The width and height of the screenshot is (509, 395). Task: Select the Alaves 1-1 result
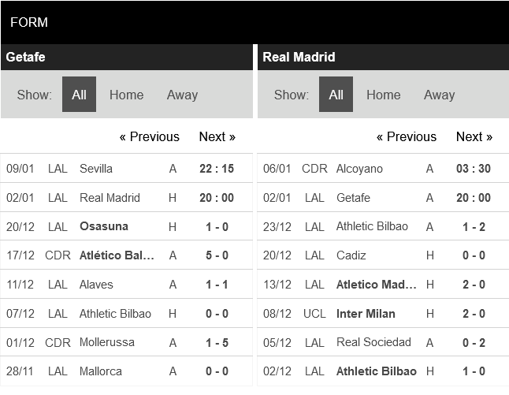pos(216,285)
